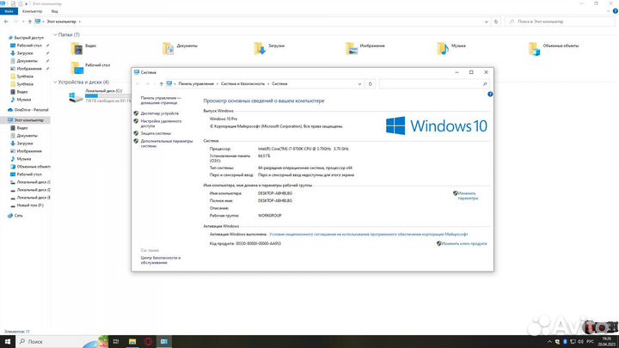Select Этот компьютер in navigation pane

click(x=29, y=120)
